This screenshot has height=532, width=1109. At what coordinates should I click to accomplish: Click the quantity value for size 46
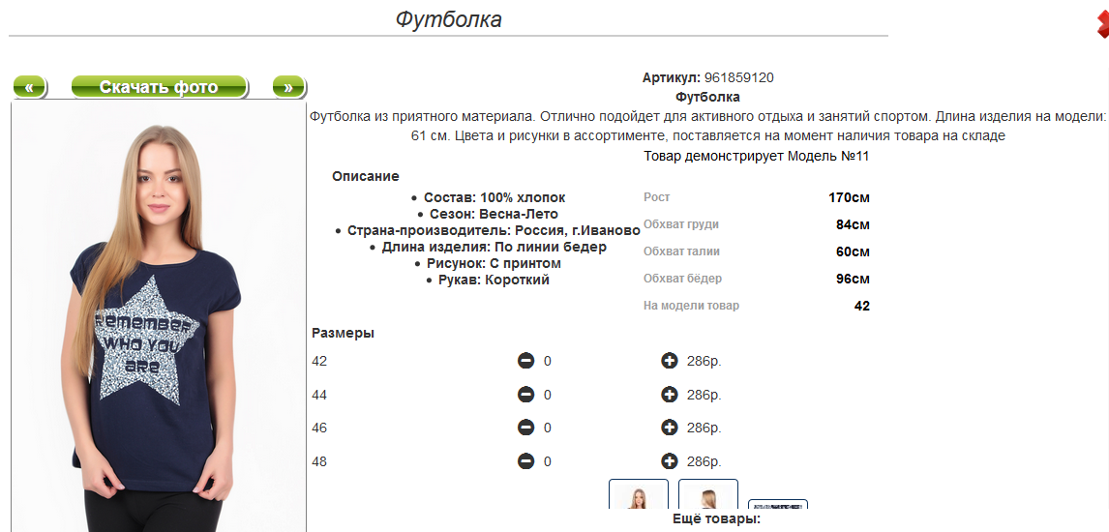pyautogui.click(x=548, y=428)
